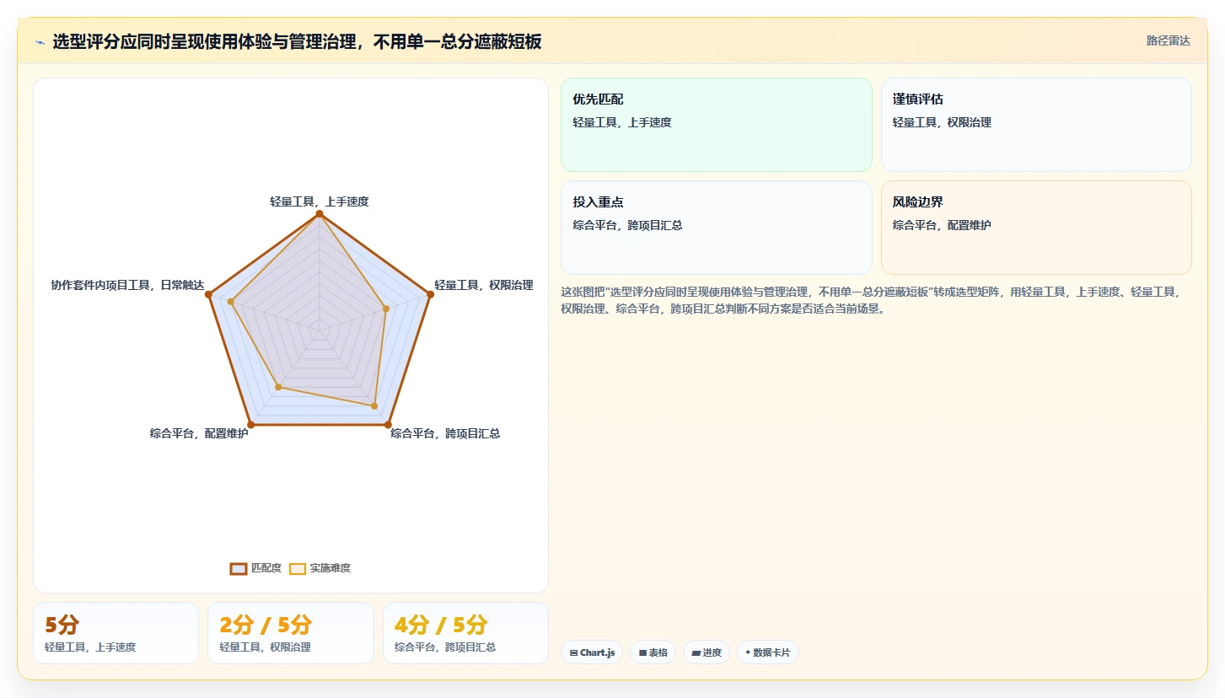1225x698 pixels.
Task: Select the 表格 tag chip
Action: (653, 652)
